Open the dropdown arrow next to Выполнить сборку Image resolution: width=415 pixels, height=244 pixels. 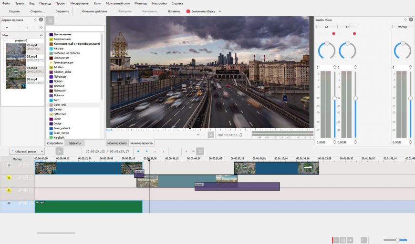tap(220, 11)
